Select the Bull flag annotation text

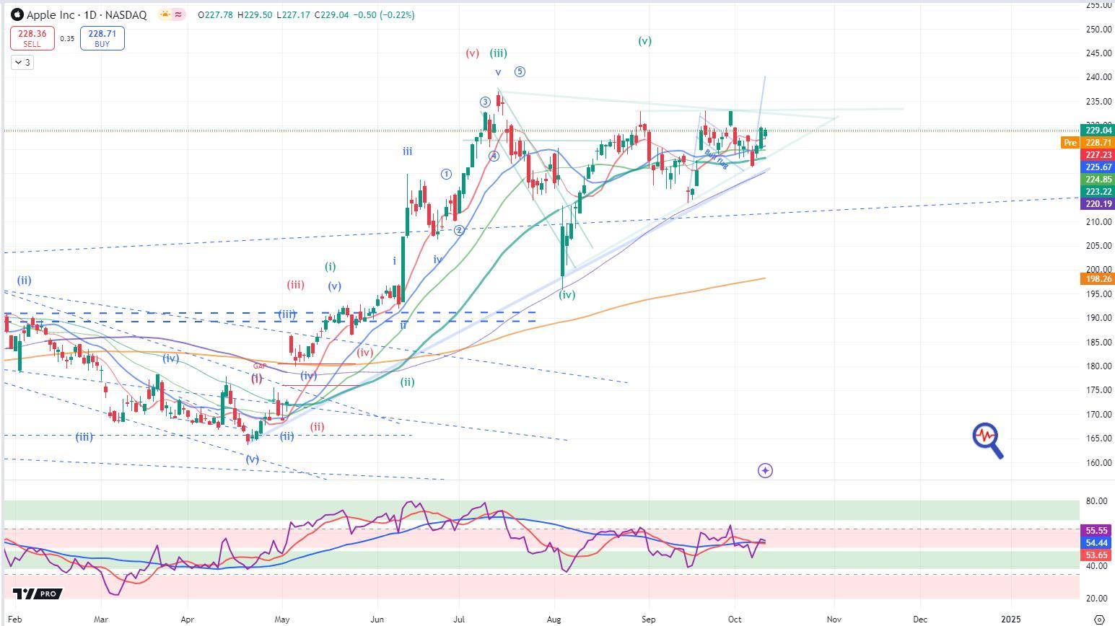click(716, 159)
